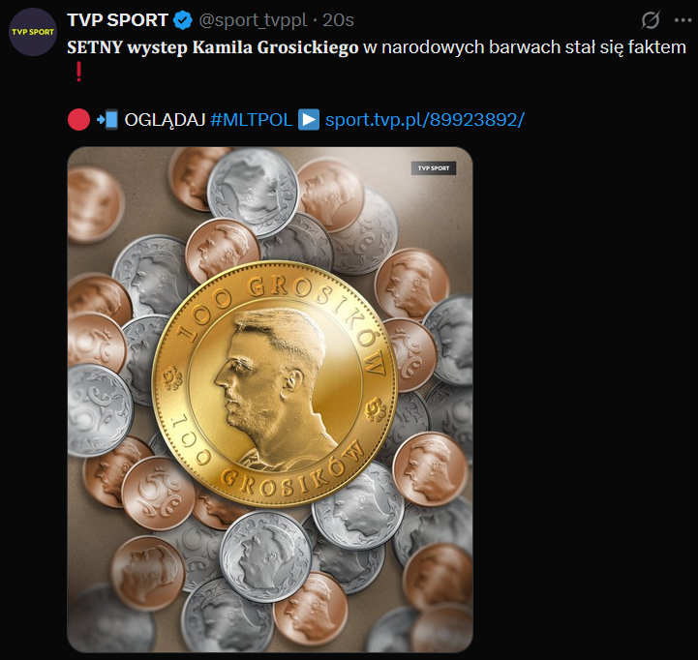Click the TVP SPORT display name

pyautogui.click(x=117, y=20)
